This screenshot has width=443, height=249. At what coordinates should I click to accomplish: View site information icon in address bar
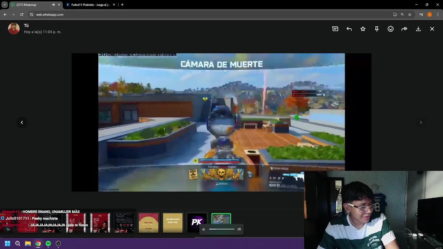click(31, 15)
